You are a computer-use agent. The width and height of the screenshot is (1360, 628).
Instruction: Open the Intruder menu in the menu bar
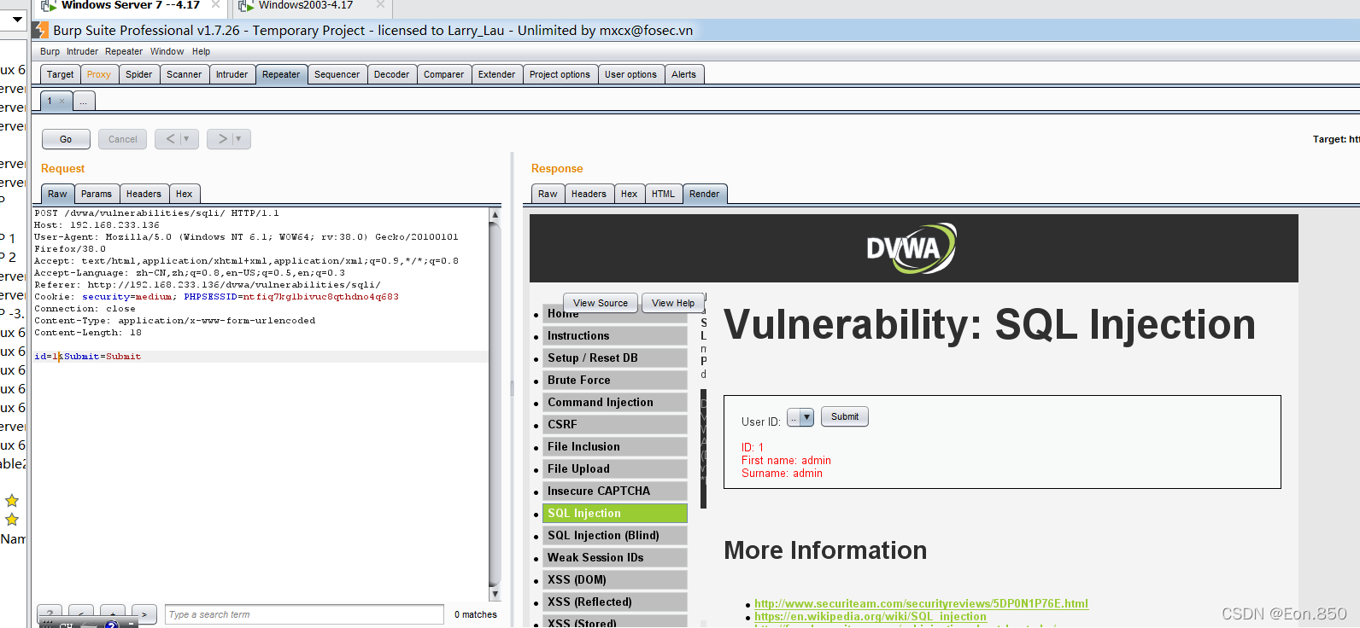(83, 51)
